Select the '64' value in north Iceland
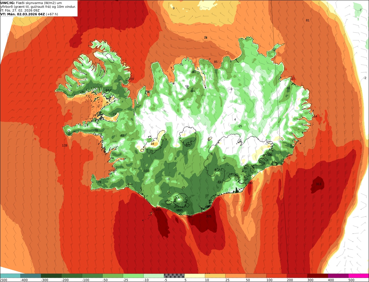Viewport: 369px width, 282px height. point(193,91)
